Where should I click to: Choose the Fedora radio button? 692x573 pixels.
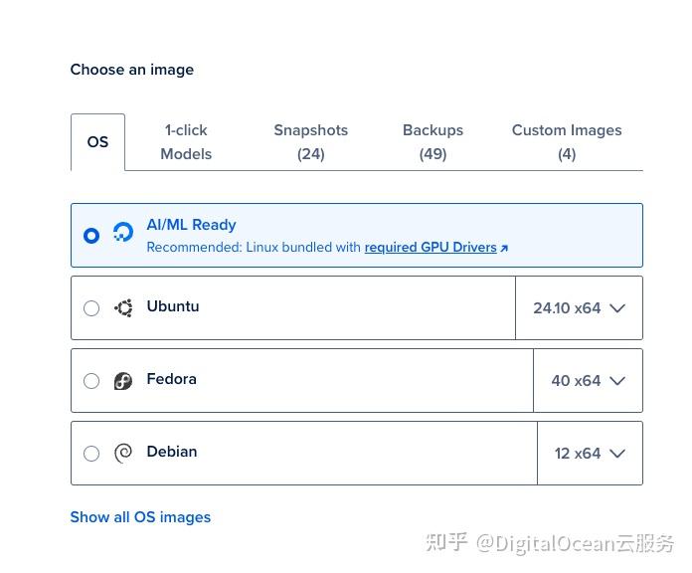[91, 381]
